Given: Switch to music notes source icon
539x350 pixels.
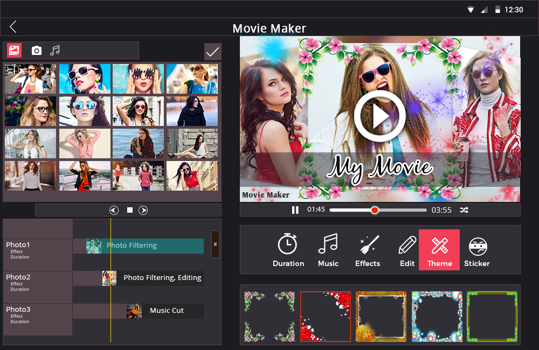Looking at the screenshot, I should tap(54, 51).
